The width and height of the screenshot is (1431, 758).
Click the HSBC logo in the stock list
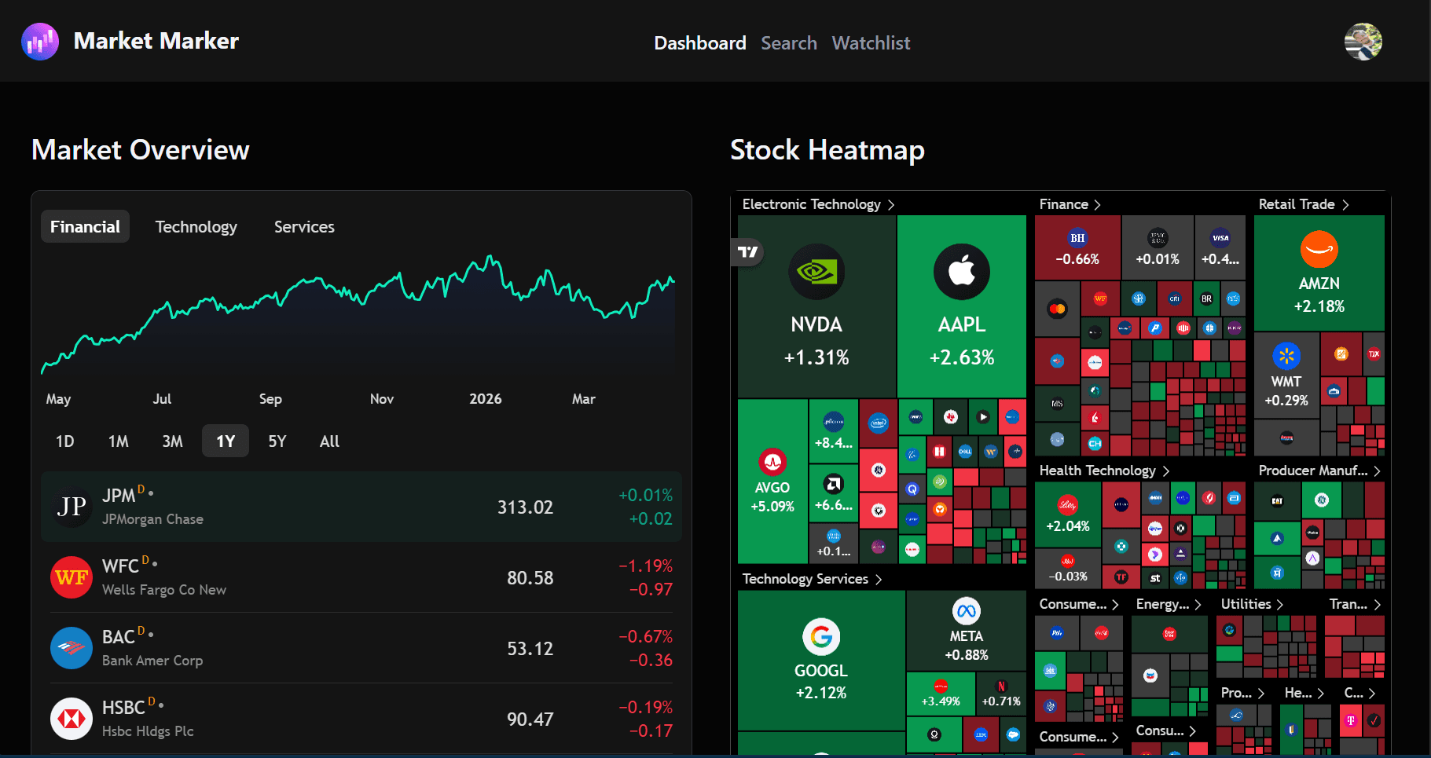72,719
